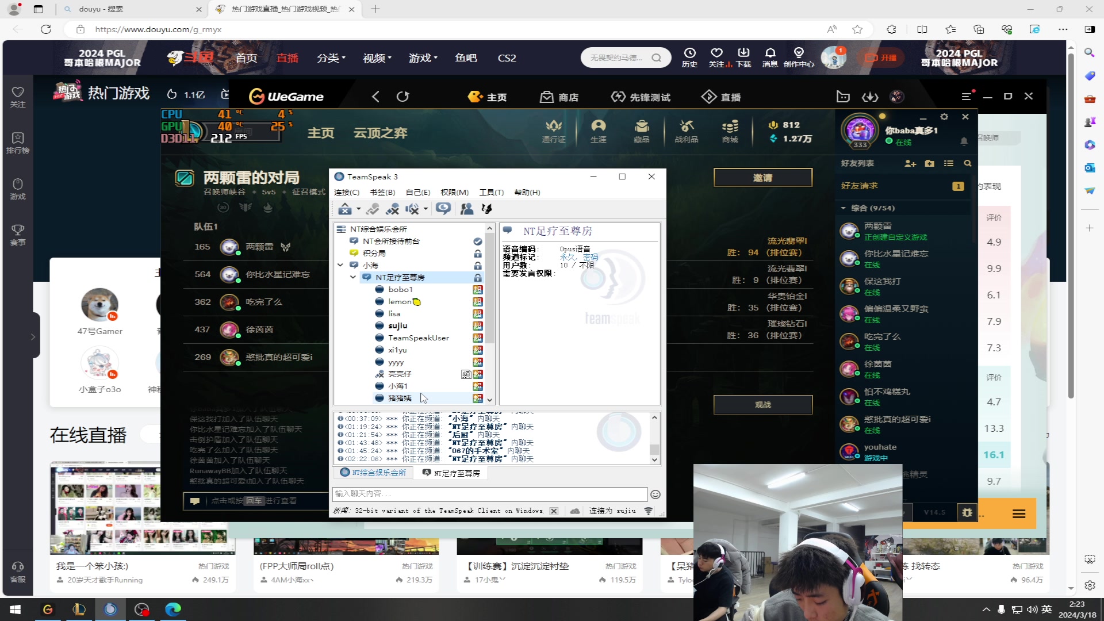Open Microsoft Edge from the taskbar
The height and width of the screenshot is (621, 1104).
pos(173,609)
